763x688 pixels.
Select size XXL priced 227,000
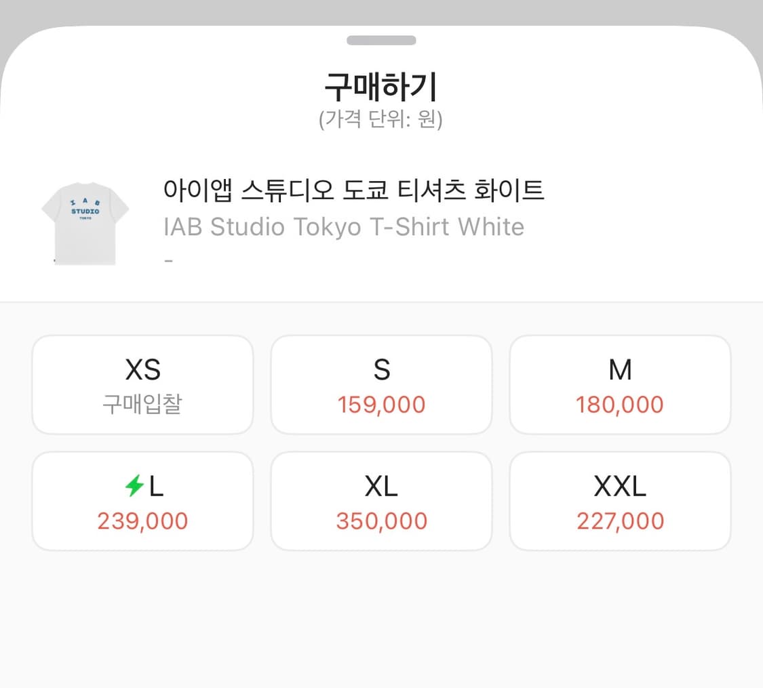[620, 501]
